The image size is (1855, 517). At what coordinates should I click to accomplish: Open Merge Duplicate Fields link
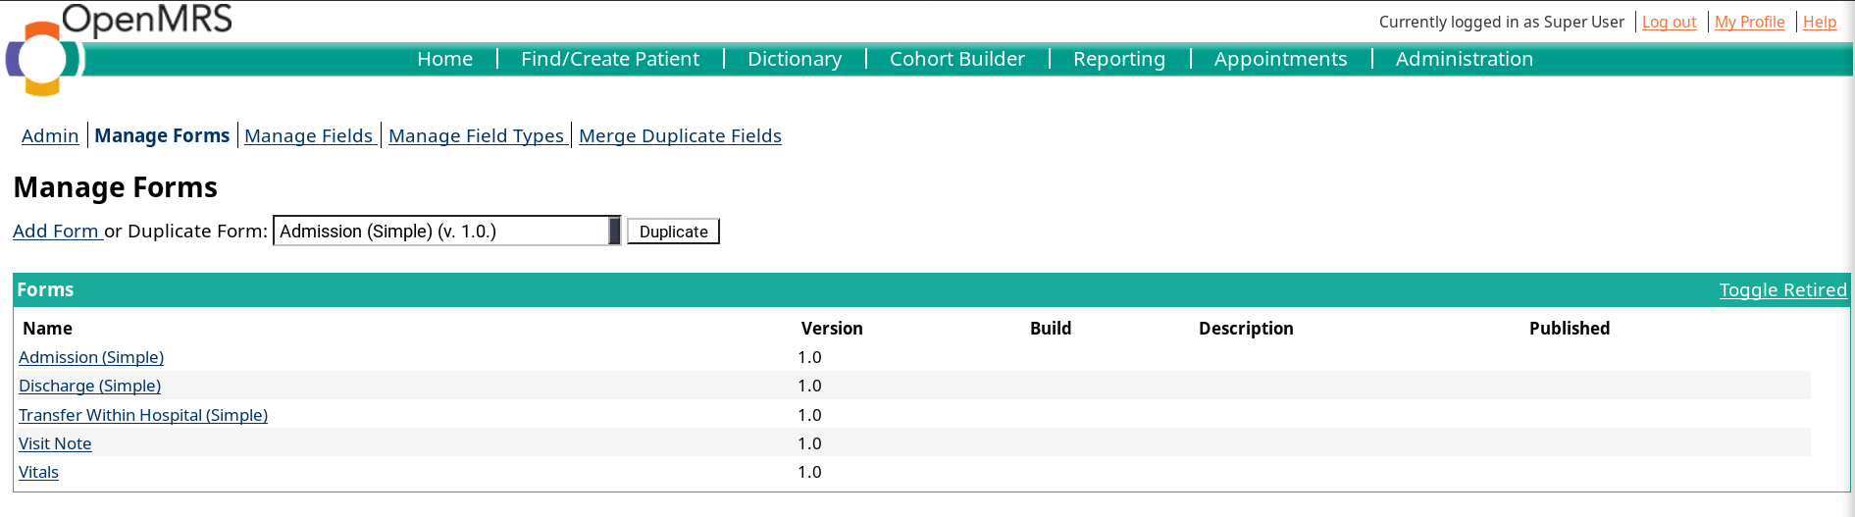pyautogui.click(x=680, y=135)
